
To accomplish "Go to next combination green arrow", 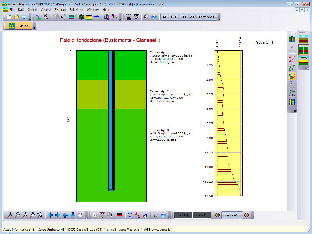I will (x=247, y=215).
